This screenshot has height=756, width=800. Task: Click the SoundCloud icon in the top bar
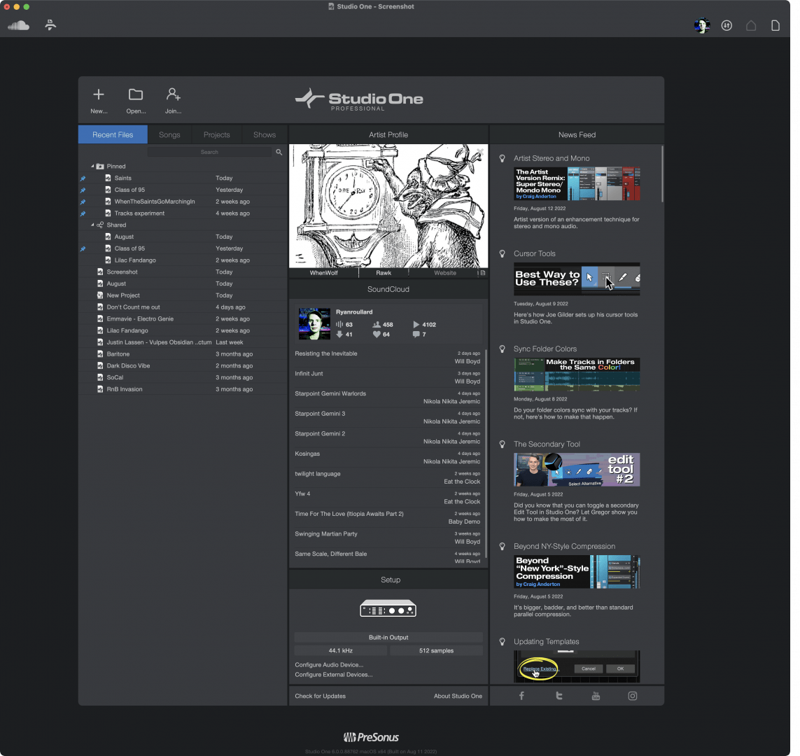click(18, 25)
